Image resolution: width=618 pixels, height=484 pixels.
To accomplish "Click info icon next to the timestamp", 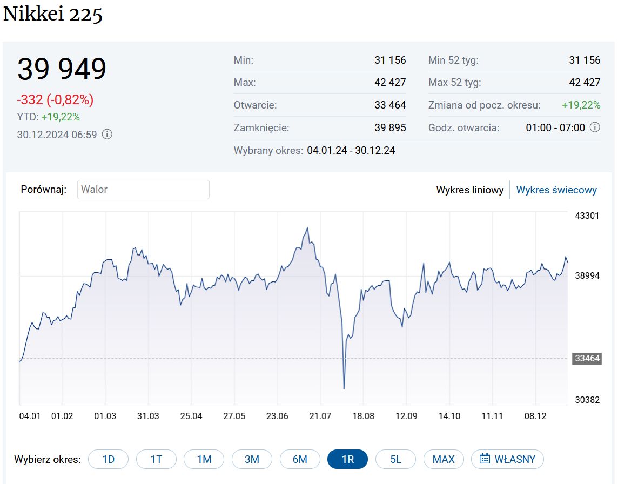I will click(x=108, y=135).
